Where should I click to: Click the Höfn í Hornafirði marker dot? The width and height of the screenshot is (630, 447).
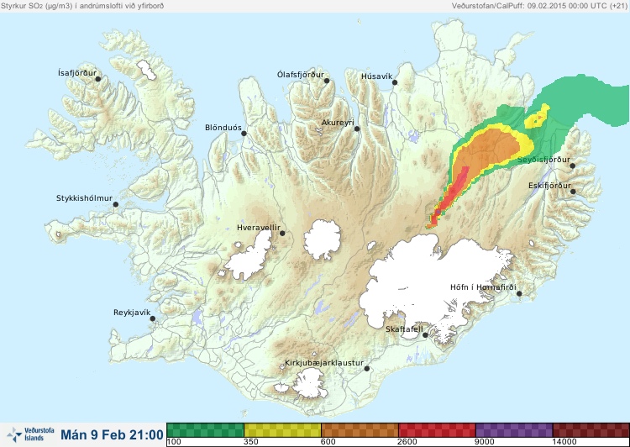[519, 293]
